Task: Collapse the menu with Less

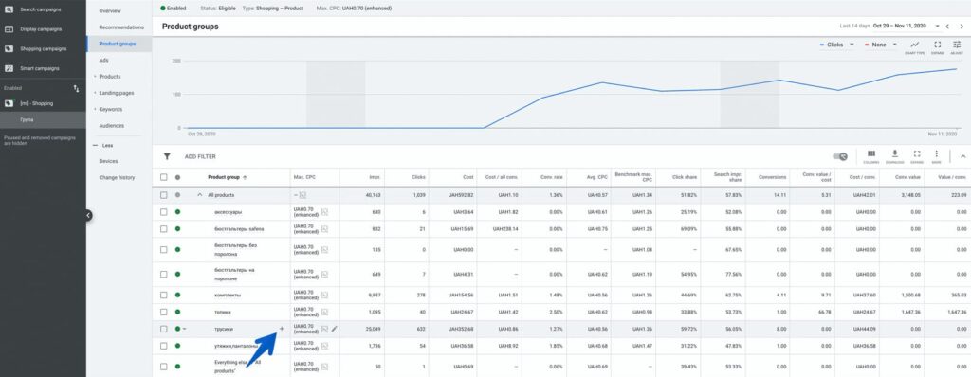Action: [102, 146]
